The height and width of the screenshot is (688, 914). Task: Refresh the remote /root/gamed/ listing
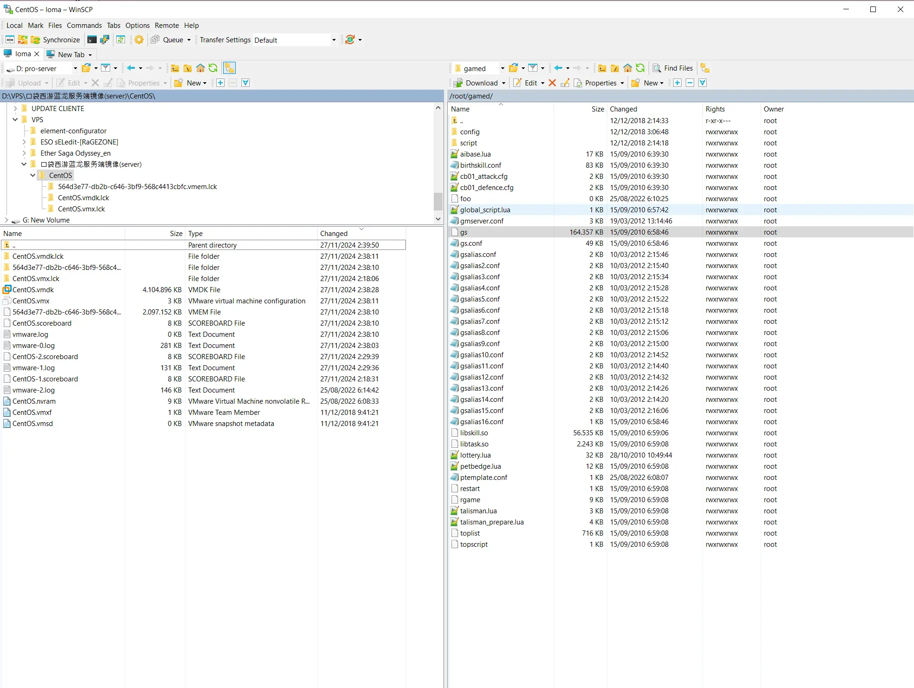tap(640, 68)
